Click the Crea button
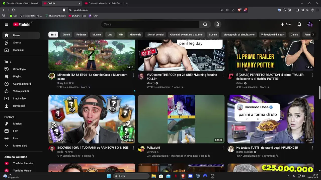 (286, 24)
